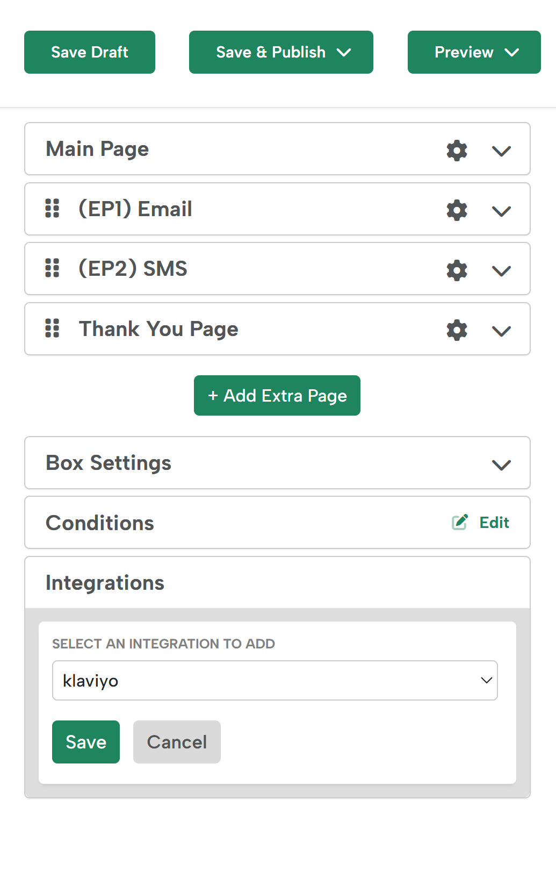This screenshot has height=871, width=556.
Task: Expand the Box Settings panel
Action: click(277, 463)
